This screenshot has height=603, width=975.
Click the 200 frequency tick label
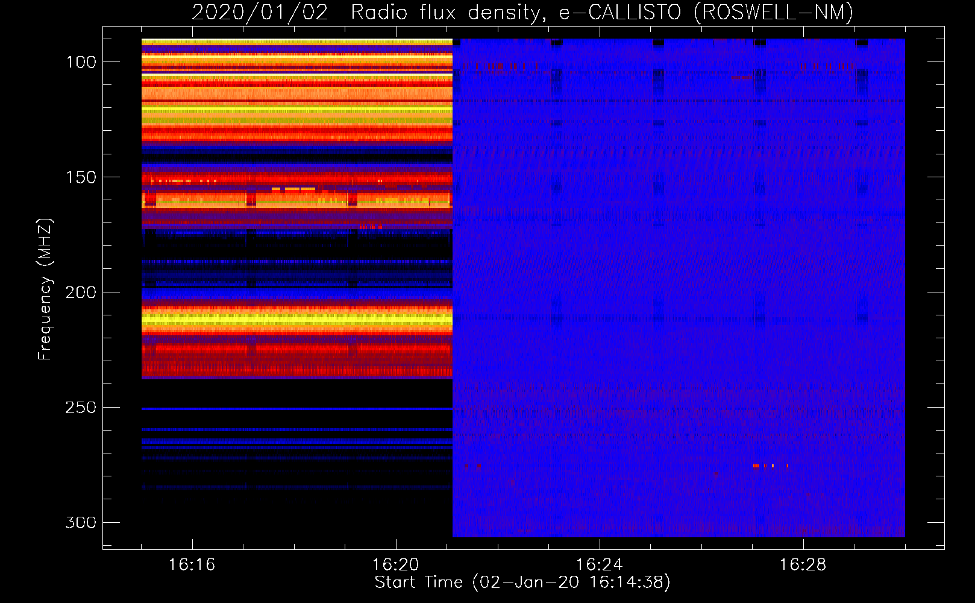click(81, 292)
